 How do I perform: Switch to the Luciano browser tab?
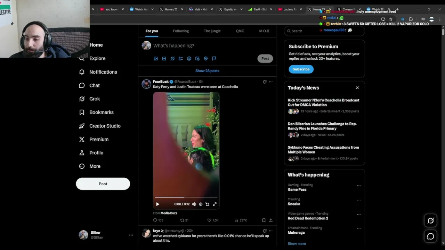(289, 9)
